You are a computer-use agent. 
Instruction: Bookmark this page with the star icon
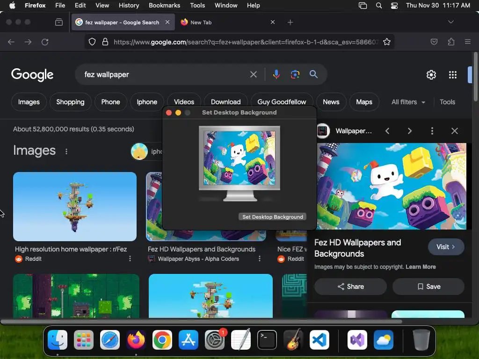pyautogui.click(x=387, y=42)
